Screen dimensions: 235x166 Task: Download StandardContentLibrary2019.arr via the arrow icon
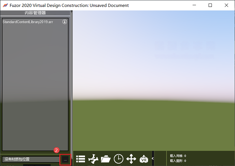point(65,22)
